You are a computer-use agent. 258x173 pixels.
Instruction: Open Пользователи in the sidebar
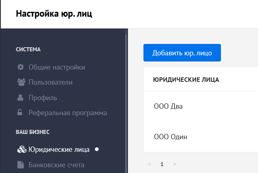tap(51, 82)
